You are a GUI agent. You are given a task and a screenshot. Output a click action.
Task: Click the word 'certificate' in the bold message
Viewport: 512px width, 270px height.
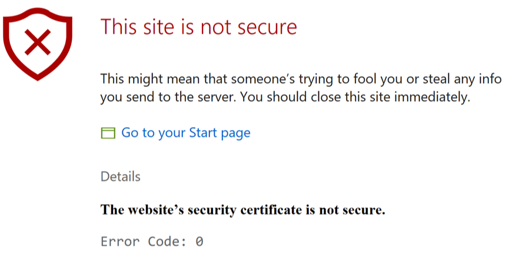[271, 210]
